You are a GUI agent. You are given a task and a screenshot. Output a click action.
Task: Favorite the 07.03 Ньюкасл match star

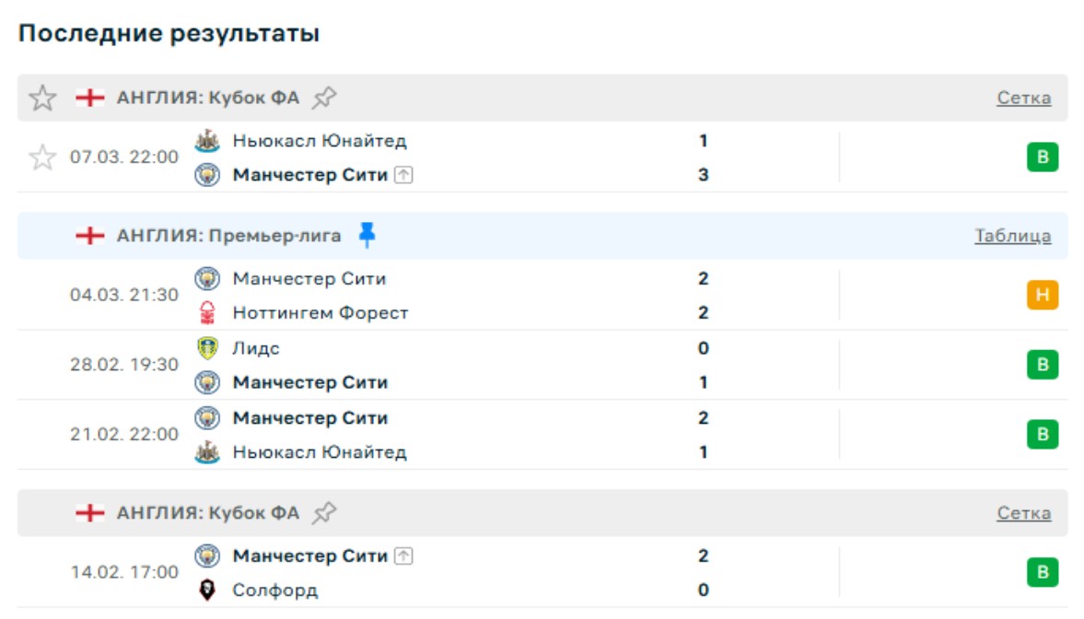pos(42,158)
